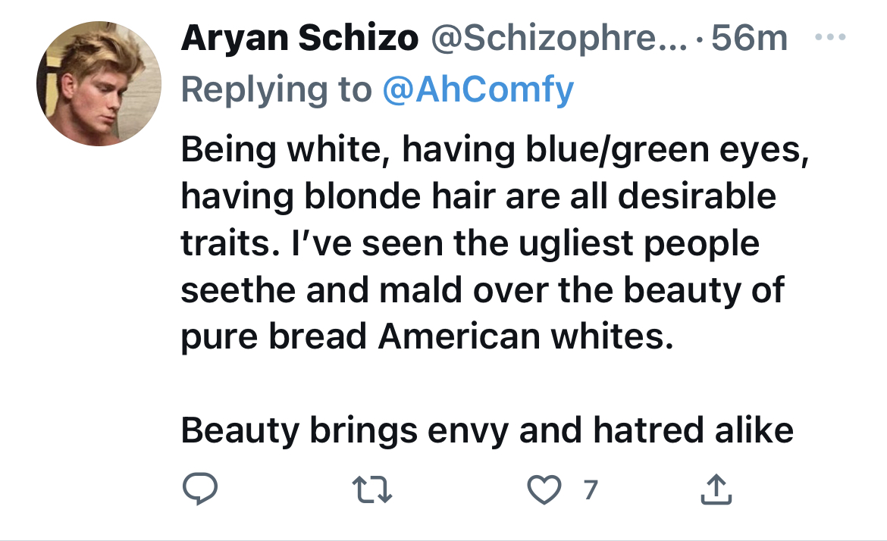Click the text line 'having blonde hair are all desirable'

[x=478, y=197]
